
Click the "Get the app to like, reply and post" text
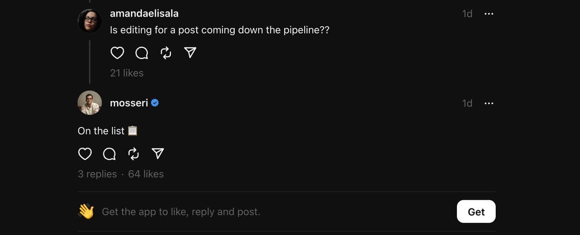click(x=181, y=212)
